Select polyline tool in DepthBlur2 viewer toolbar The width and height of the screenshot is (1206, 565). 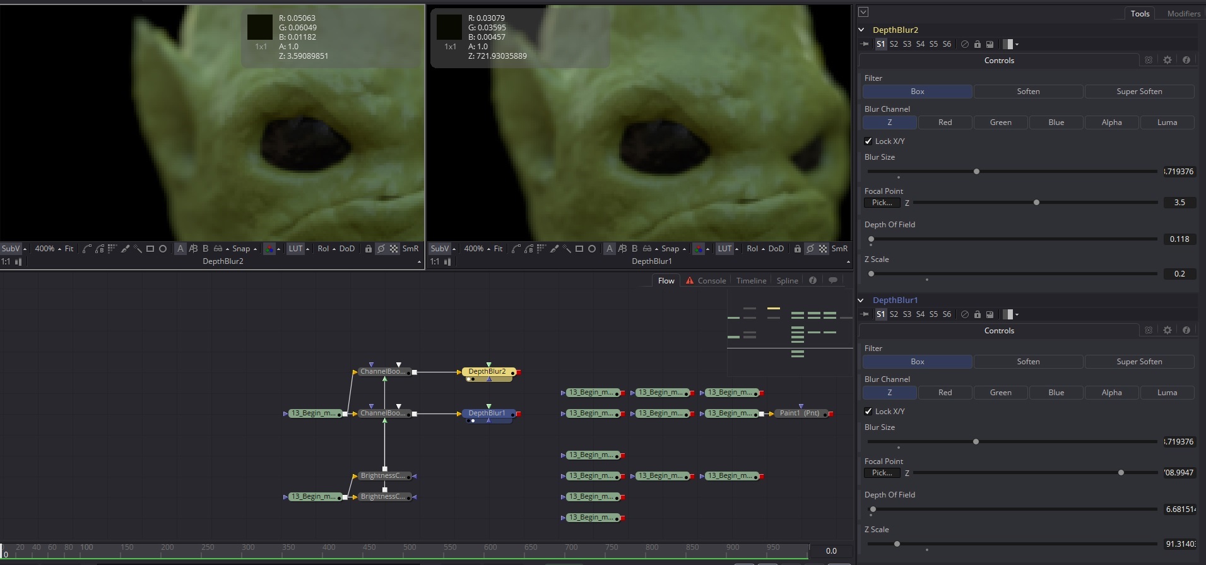point(87,249)
